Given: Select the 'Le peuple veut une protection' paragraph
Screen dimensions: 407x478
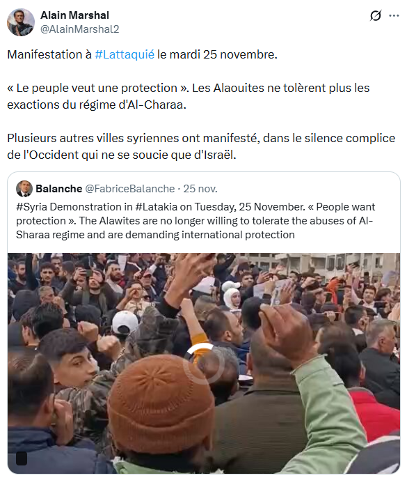Looking at the screenshot, I should 188,96.
